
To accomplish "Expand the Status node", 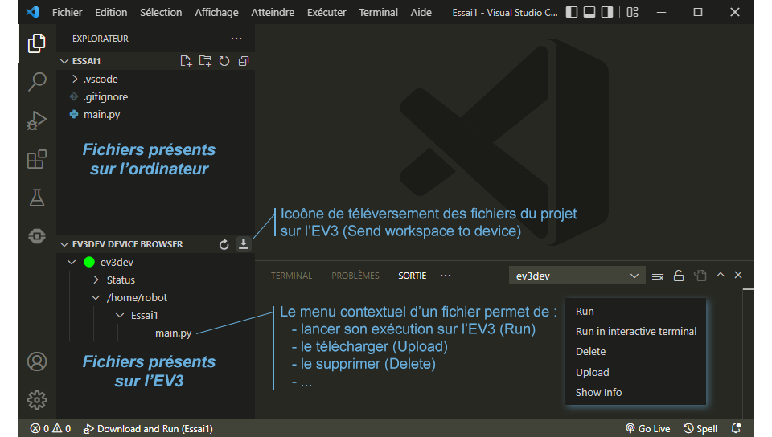I will pos(96,280).
